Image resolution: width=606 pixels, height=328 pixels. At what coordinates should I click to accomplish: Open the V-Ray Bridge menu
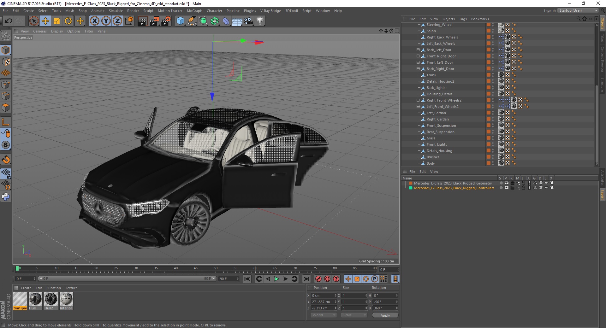coord(270,11)
